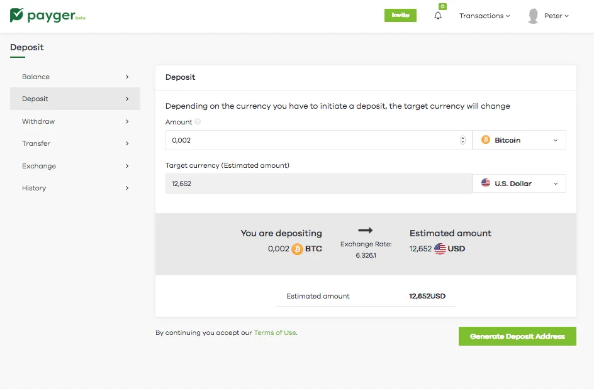Expand the Transactions menu
The height and width of the screenshot is (389, 594).
[x=485, y=16]
